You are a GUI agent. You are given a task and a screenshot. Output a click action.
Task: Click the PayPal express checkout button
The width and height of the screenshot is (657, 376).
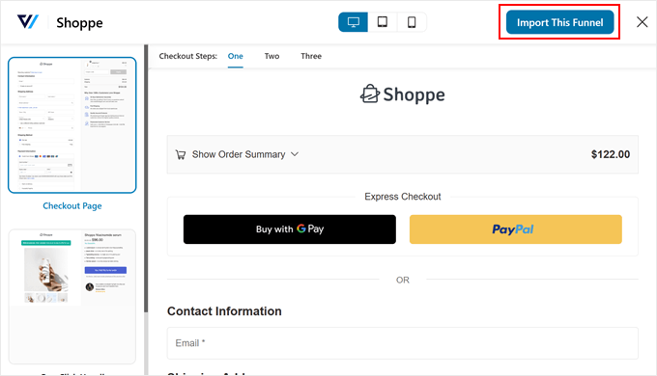[x=516, y=229]
